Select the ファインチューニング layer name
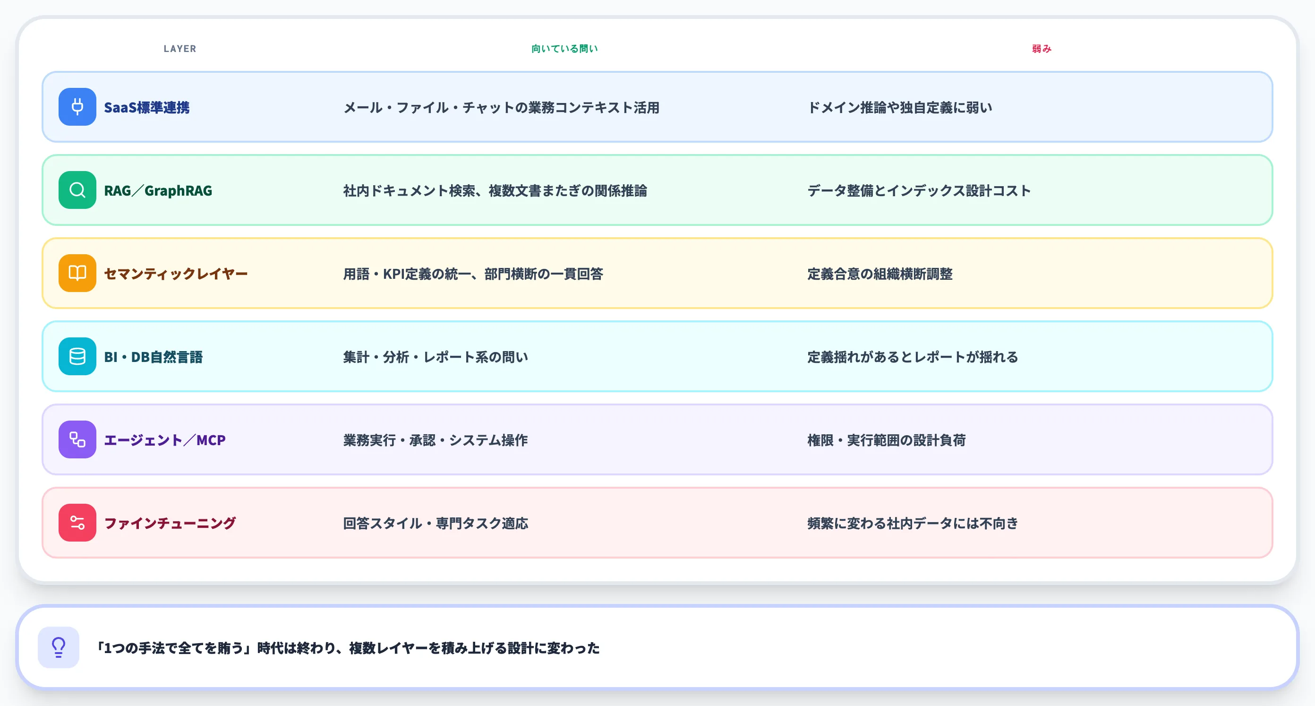The height and width of the screenshot is (706, 1315). 170,523
